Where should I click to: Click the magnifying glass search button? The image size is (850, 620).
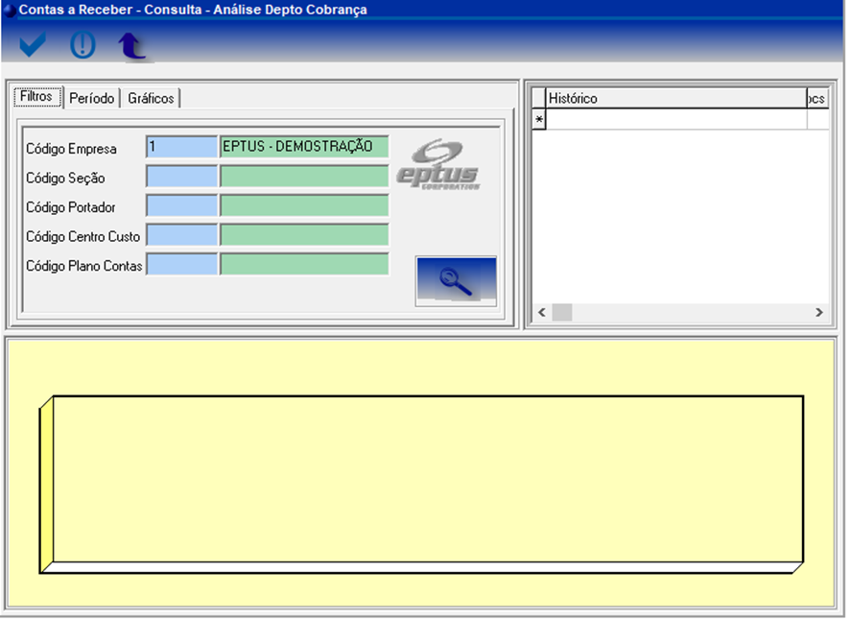click(x=456, y=281)
